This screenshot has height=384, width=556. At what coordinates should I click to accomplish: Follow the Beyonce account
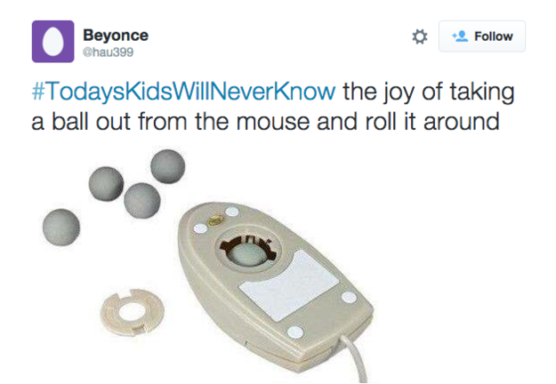483,36
